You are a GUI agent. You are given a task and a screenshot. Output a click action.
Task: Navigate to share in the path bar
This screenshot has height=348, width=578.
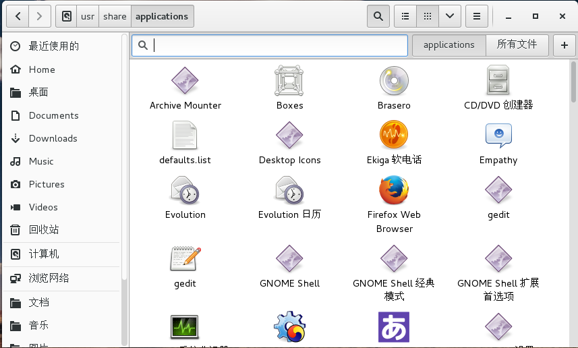pos(115,16)
